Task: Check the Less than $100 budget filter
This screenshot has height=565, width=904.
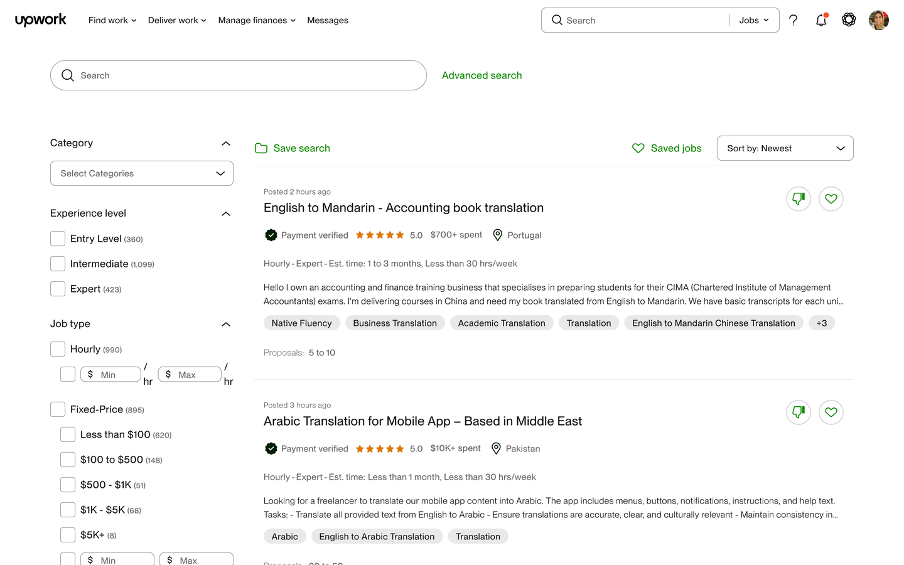Action: click(x=68, y=434)
